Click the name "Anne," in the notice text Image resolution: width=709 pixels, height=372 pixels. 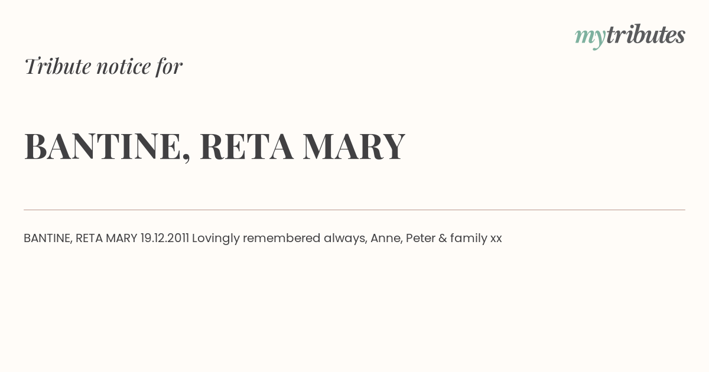(x=386, y=239)
